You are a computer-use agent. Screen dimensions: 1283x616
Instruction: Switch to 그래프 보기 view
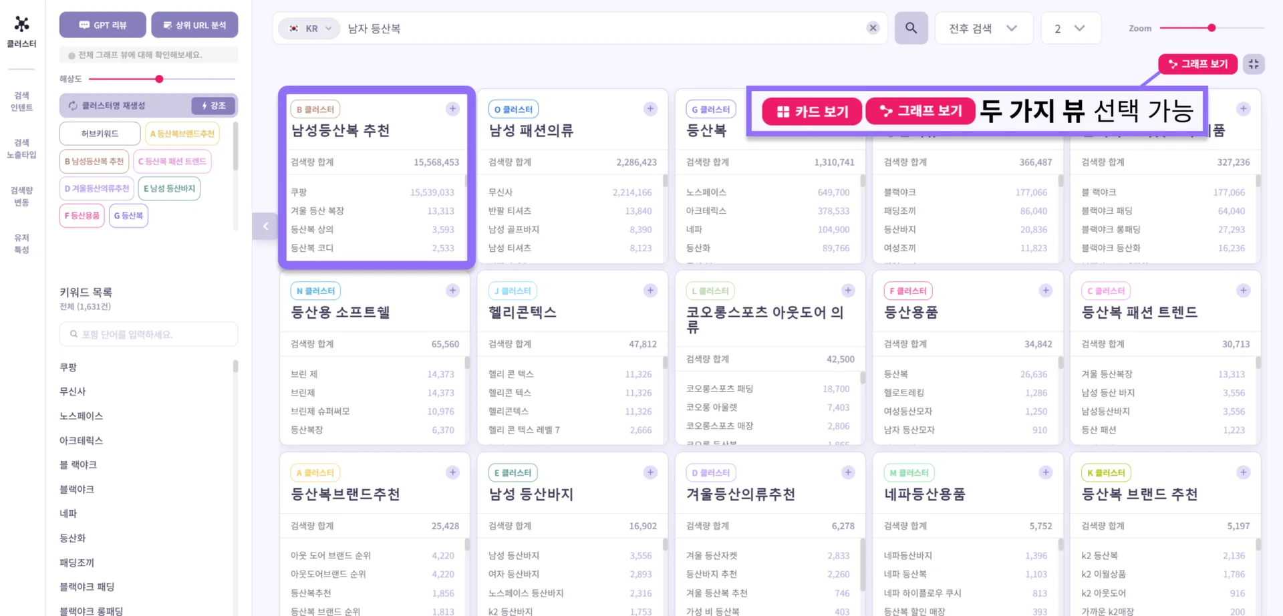click(920, 112)
